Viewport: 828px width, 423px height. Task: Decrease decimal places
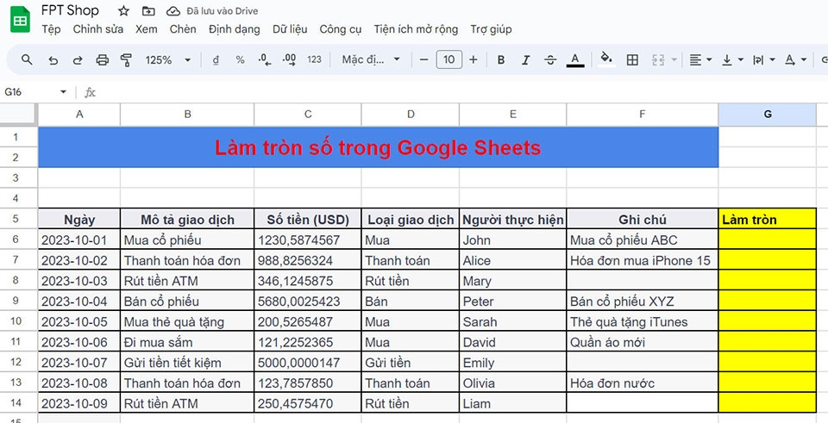[265, 60]
